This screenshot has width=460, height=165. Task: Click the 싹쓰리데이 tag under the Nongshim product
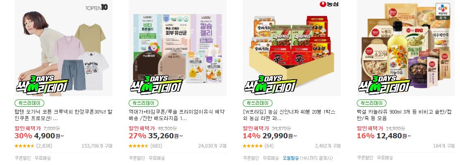pos(257,103)
